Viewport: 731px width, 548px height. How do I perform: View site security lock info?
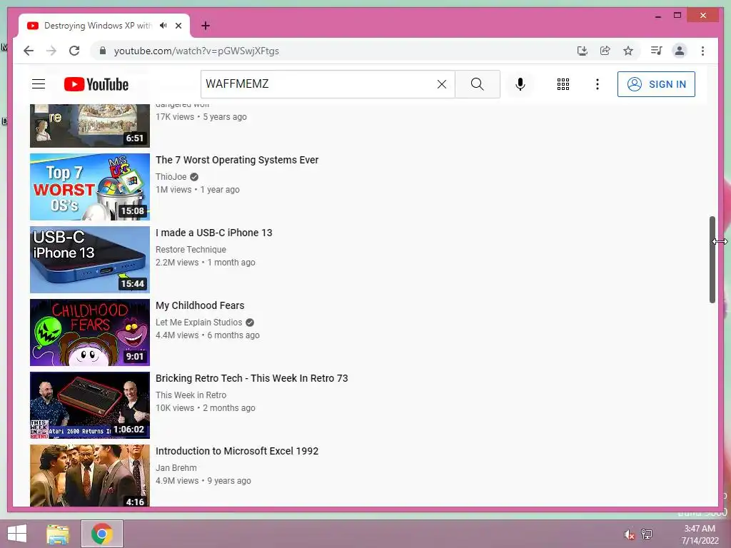[103, 51]
